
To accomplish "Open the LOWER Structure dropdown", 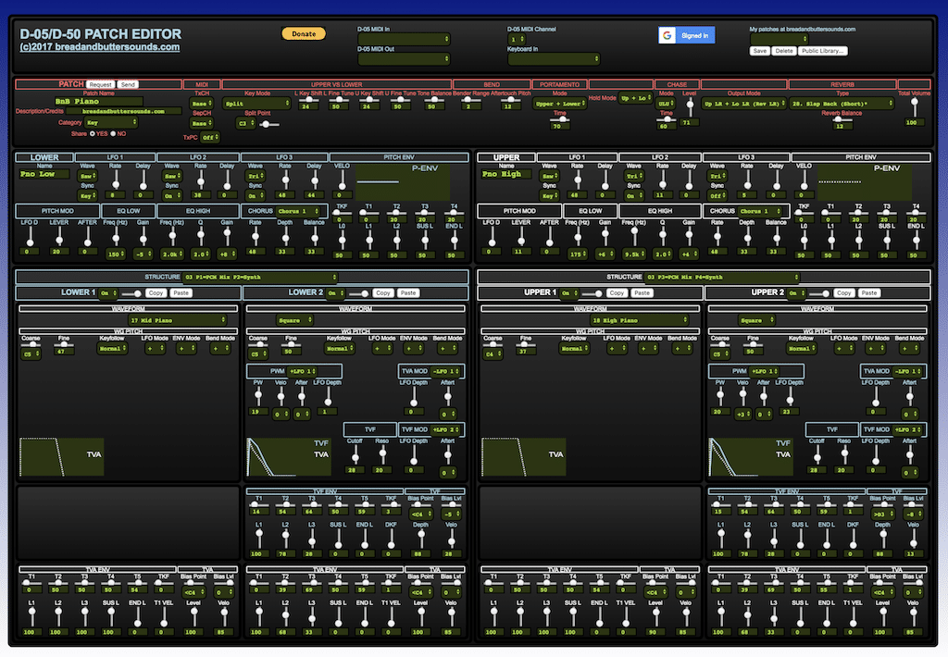I will tap(260, 278).
